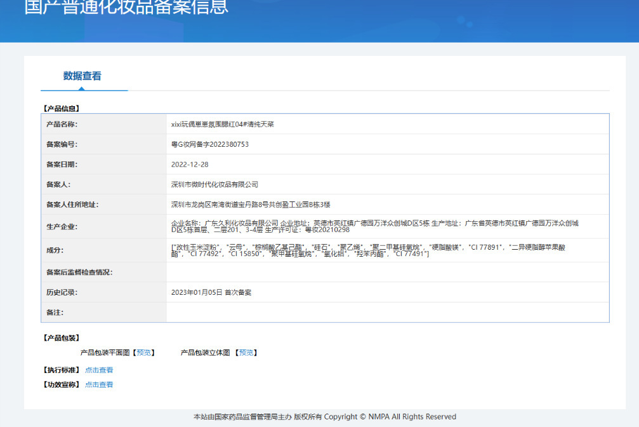The height and width of the screenshot is (427, 639).
Task: Select filing date 2022-12-28
Action: point(190,165)
